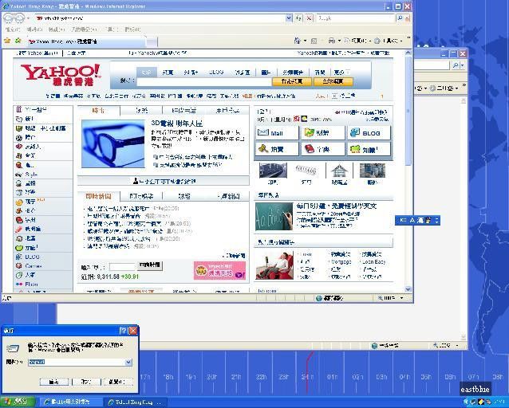
Task: Select the Yahoo! Hong Kong browser tab
Action: point(86,41)
